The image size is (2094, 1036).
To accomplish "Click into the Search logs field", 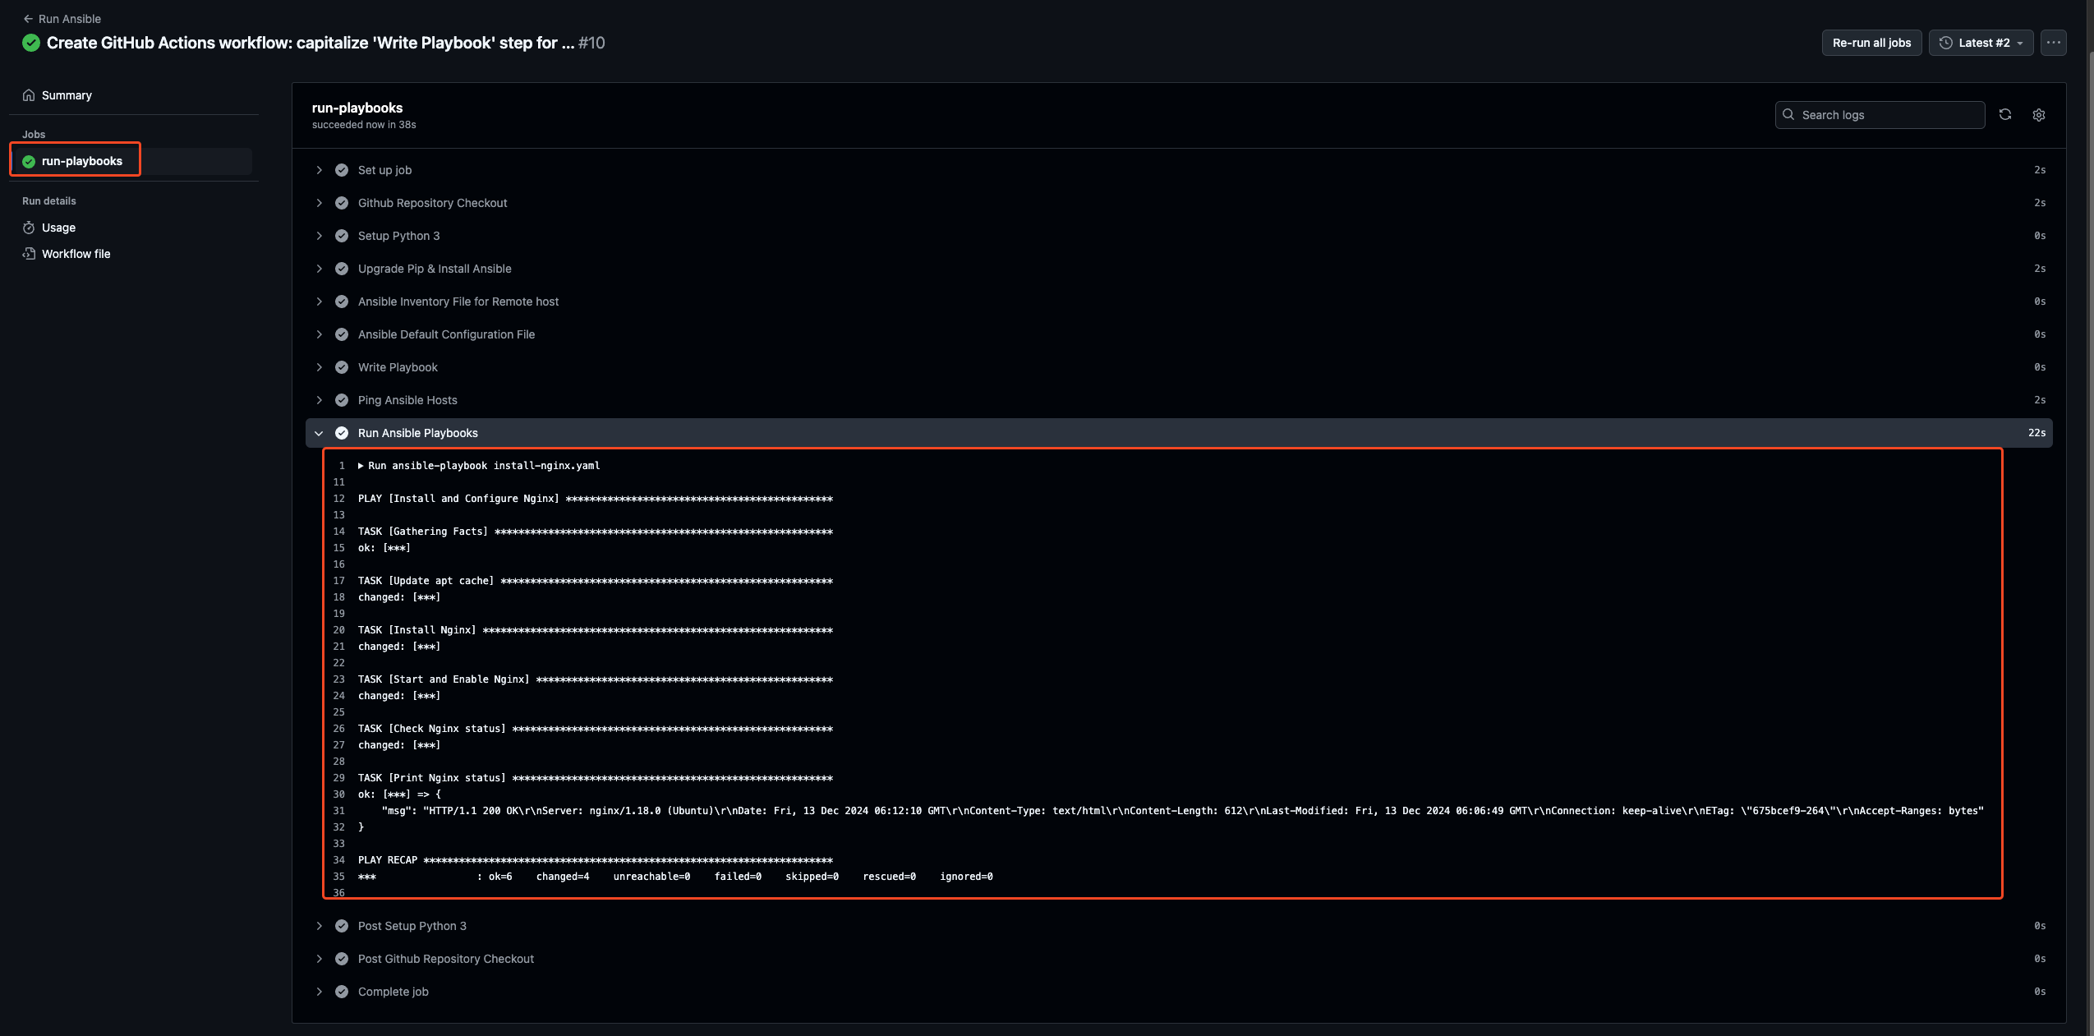I will point(1889,115).
